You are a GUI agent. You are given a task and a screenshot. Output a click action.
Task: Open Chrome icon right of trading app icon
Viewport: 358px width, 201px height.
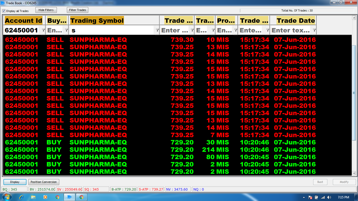point(82,197)
